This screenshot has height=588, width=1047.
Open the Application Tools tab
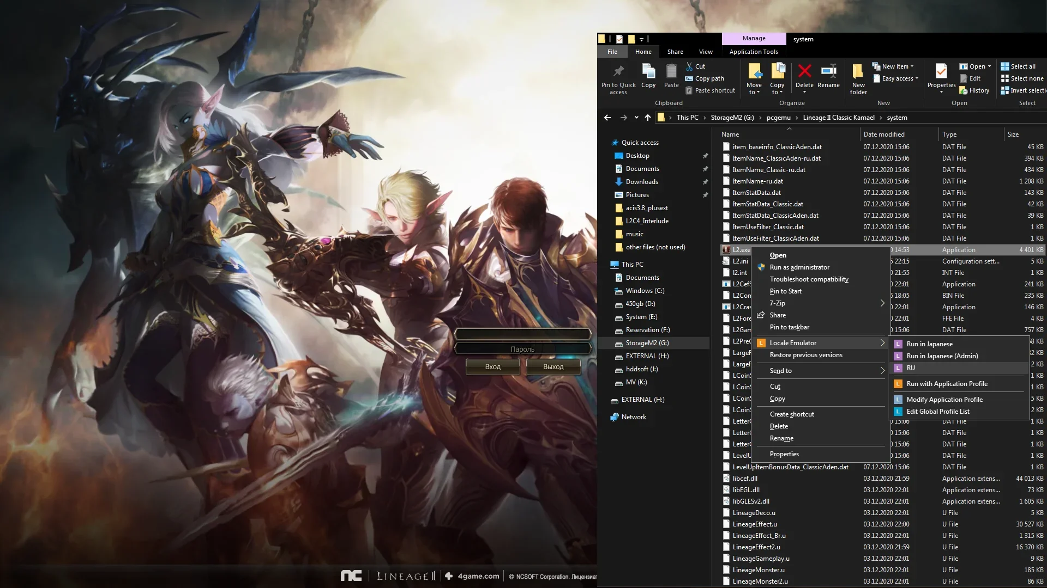click(754, 52)
